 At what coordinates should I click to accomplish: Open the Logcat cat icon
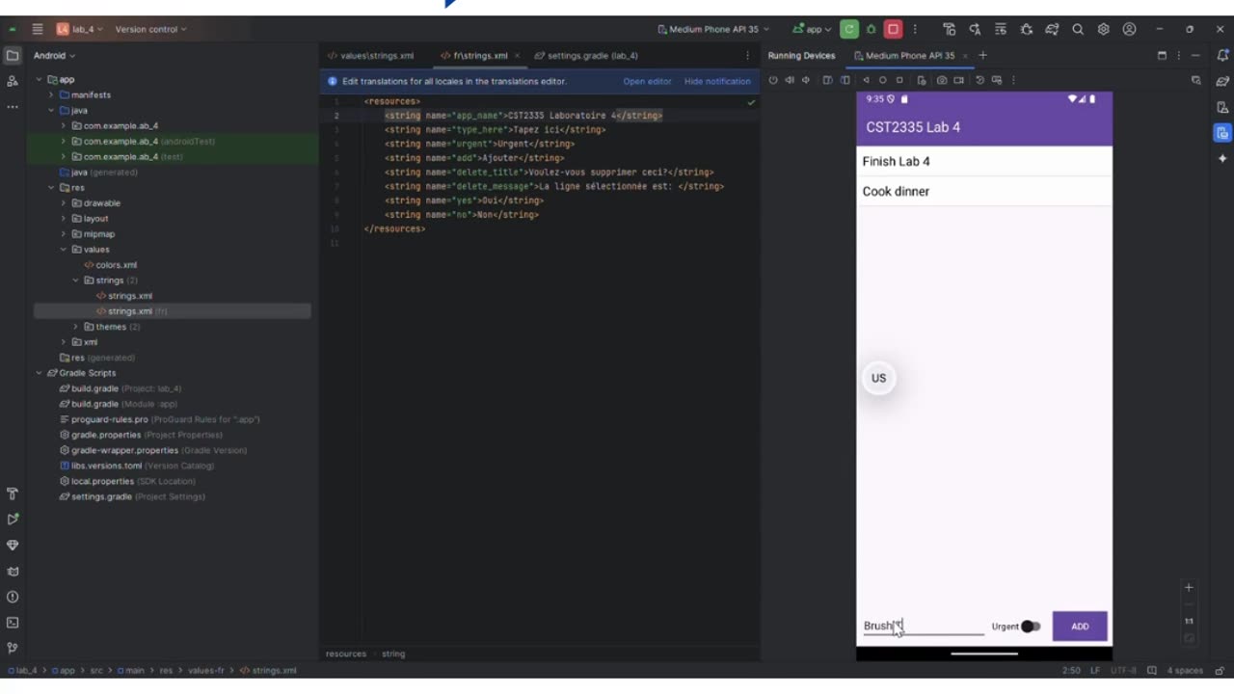click(x=13, y=571)
